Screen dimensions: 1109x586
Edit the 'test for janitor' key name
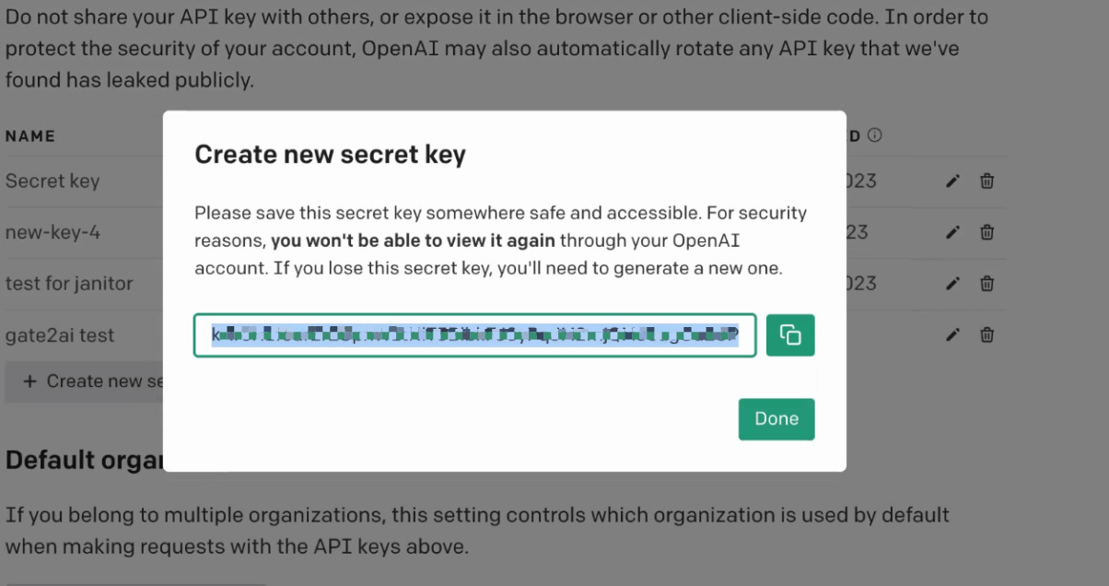pyautogui.click(x=953, y=284)
